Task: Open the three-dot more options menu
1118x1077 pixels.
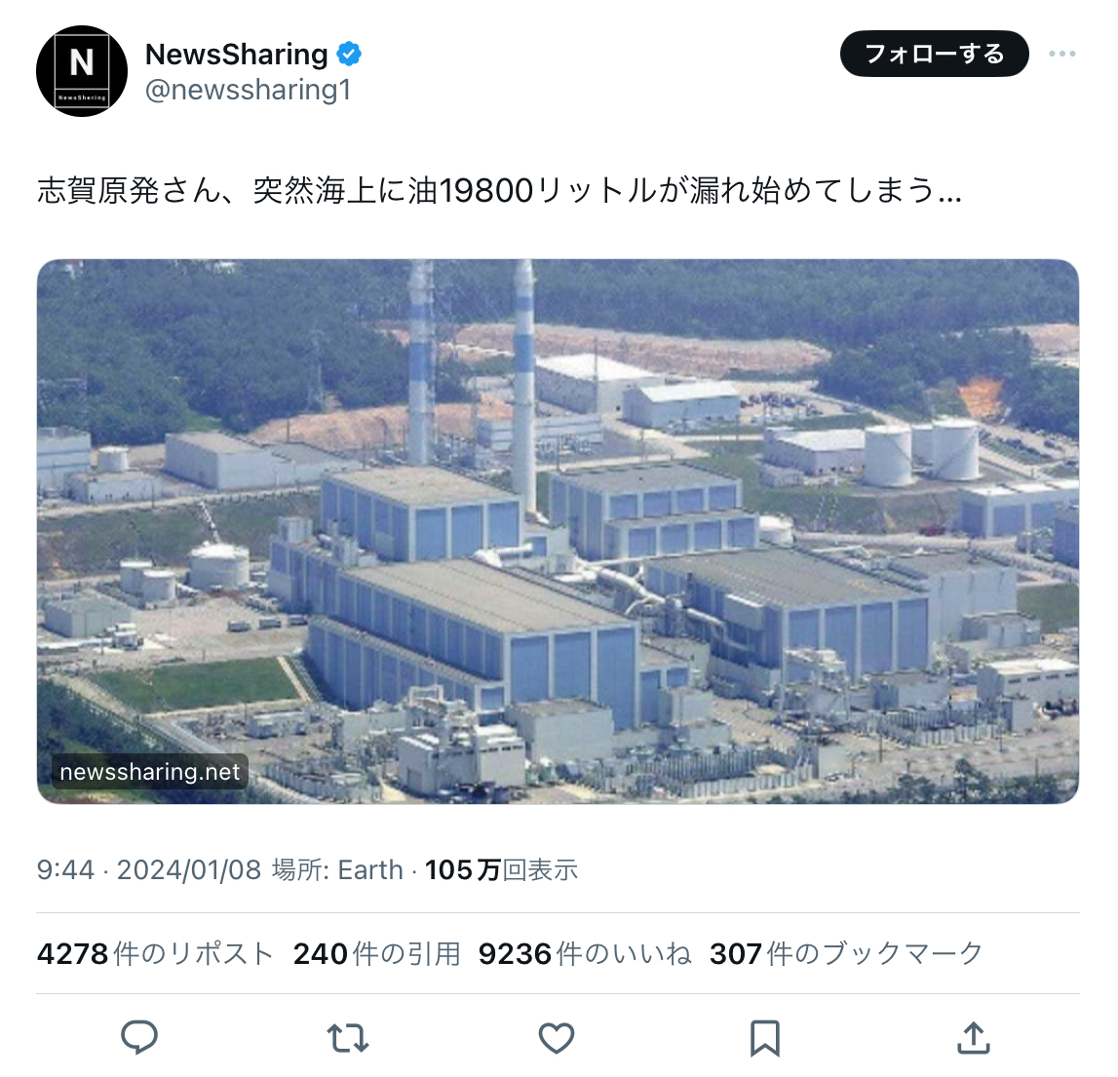Action: pos(1062,54)
